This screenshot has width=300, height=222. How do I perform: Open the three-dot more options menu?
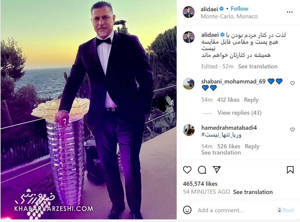pyautogui.click(x=290, y=12)
